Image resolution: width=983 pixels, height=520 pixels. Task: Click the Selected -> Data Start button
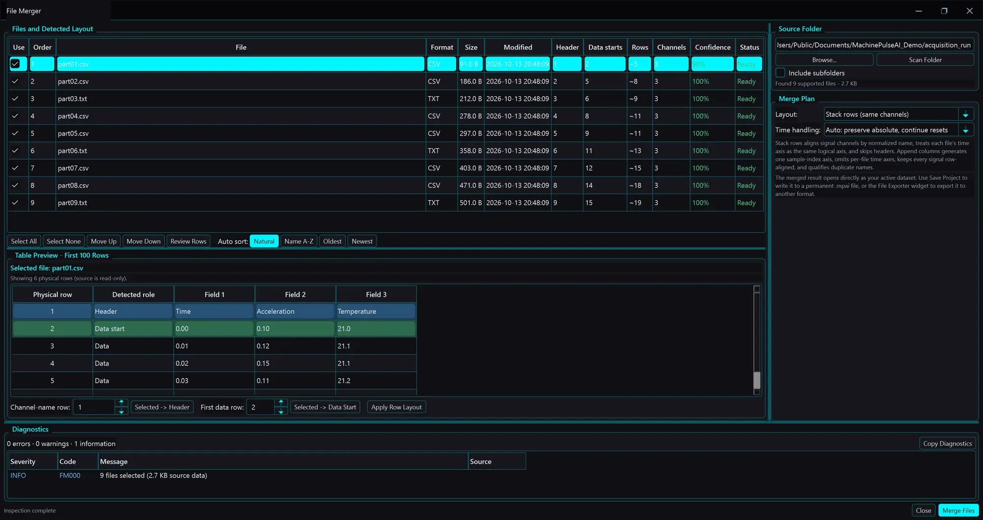[x=325, y=407]
